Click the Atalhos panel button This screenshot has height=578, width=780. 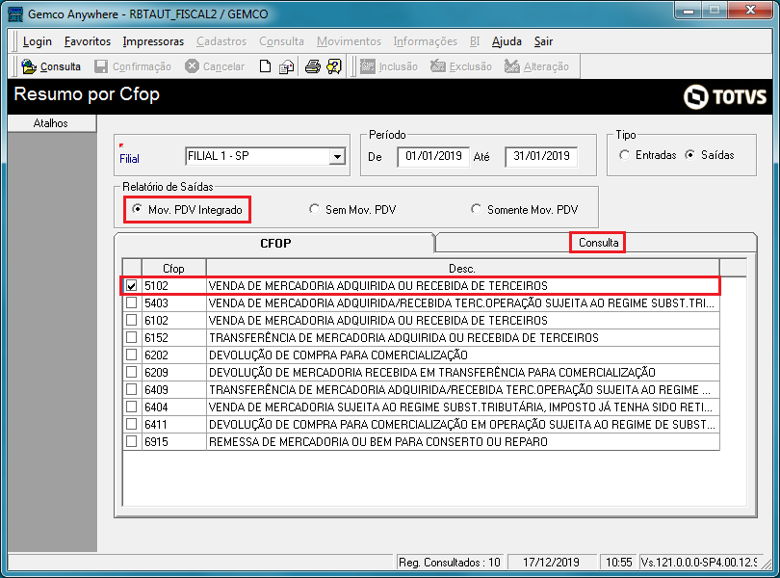(51, 123)
